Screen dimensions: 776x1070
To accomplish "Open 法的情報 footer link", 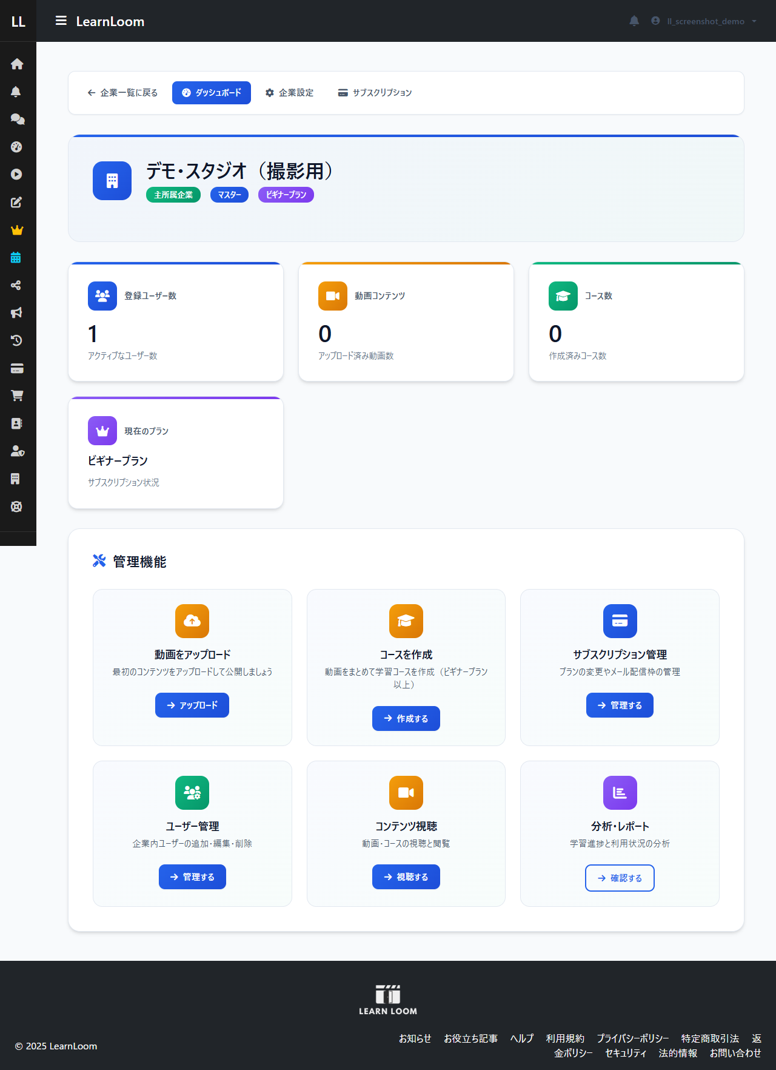I will point(678,1053).
